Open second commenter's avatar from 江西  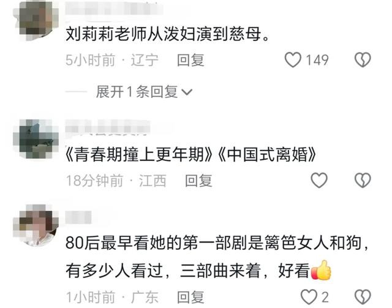(36, 139)
